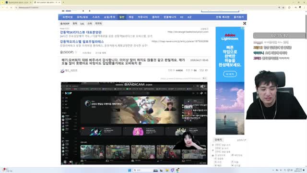
Task: Click the 숲(SOOP) board title
Action: pyautogui.click(x=67, y=52)
